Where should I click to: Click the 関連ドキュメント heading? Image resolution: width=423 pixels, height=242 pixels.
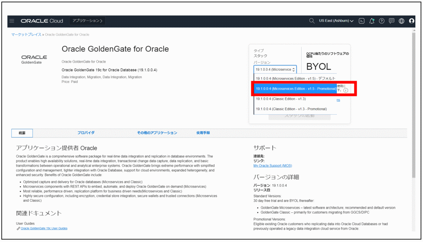[x=39, y=213]
